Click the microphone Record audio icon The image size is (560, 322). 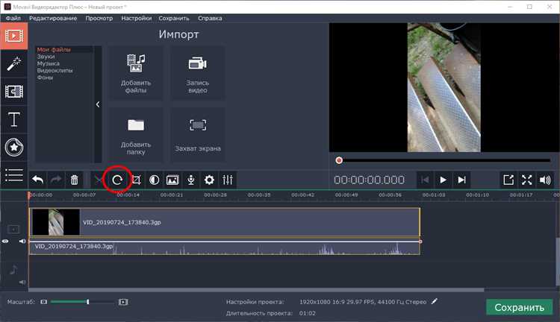click(x=191, y=180)
